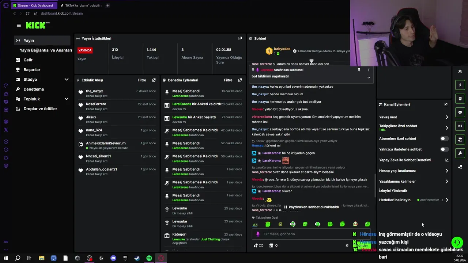Image resolution: width=468 pixels, height=263 pixels.
Task: Open the Windows Start menu
Action: (6, 258)
